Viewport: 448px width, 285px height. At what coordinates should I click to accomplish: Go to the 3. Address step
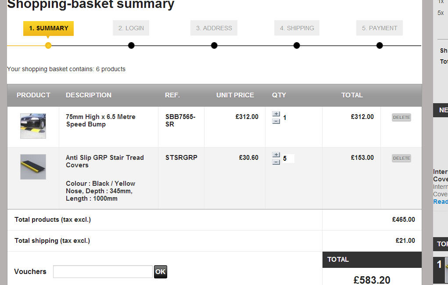coord(214,28)
